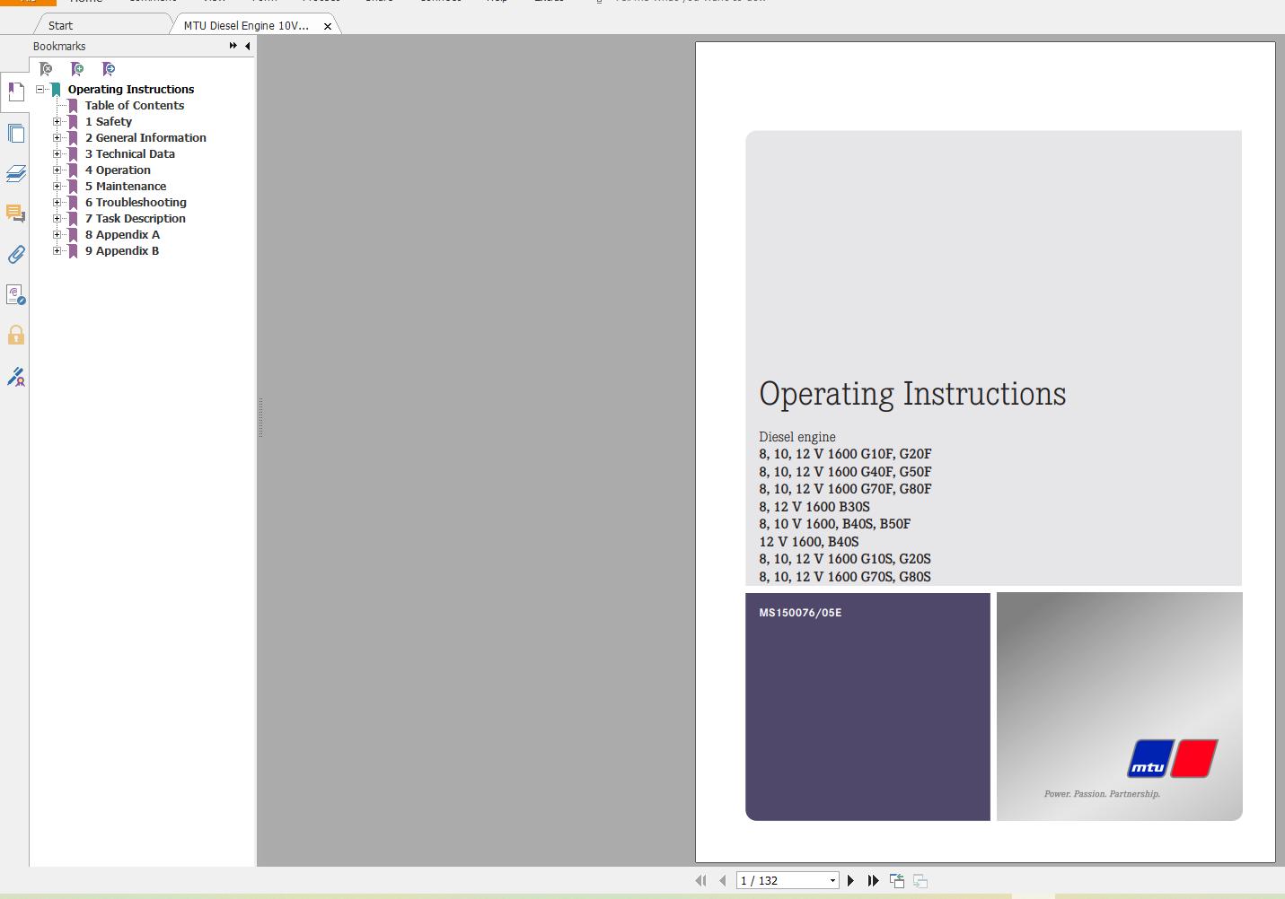Viewport: 1285px width, 899px height.
Task: Collapse the Operating Instructions root bookmark
Action: [x=40, y=90]
